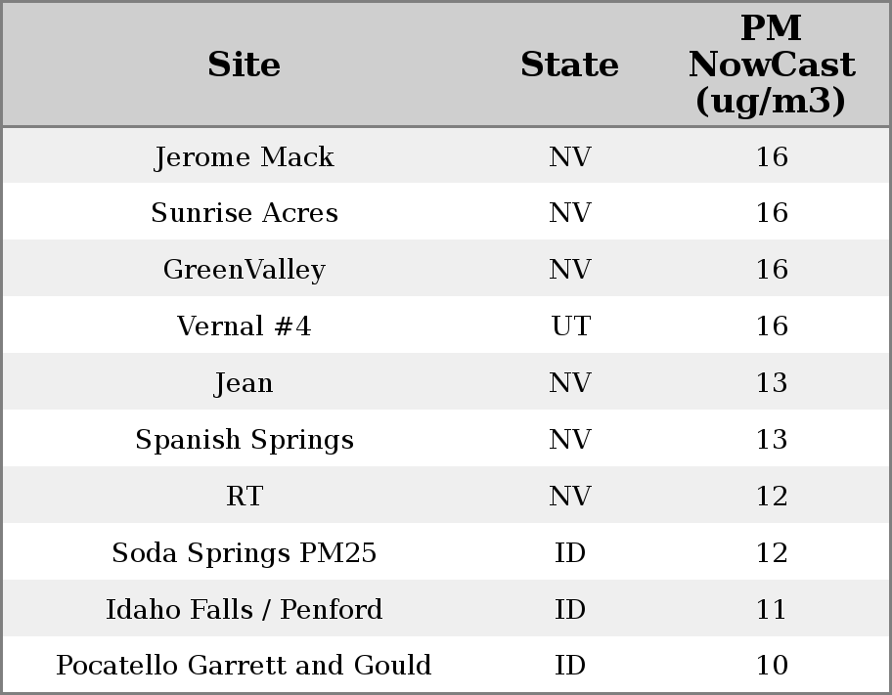Select the NowCast value 10
The width and height of the screenshot is (892, 695).
[771, 666]
